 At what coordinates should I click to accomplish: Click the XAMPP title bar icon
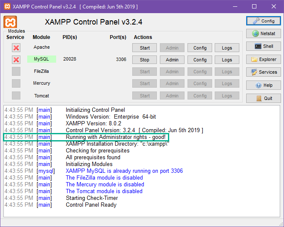click(x=7, y=6)
